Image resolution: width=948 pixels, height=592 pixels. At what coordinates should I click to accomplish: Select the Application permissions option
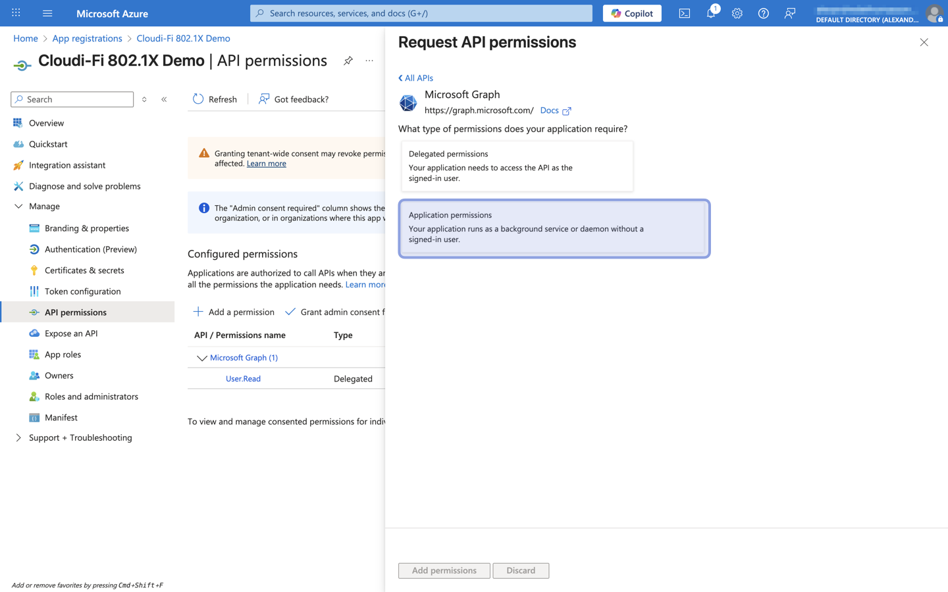click(554, 228)
